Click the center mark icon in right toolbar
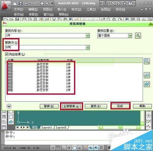153x151 pixels. coord(149,116)
